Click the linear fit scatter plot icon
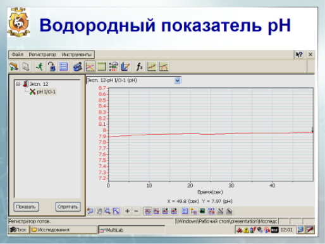Screen dimensions: 325x244 [x=152, y=66]
